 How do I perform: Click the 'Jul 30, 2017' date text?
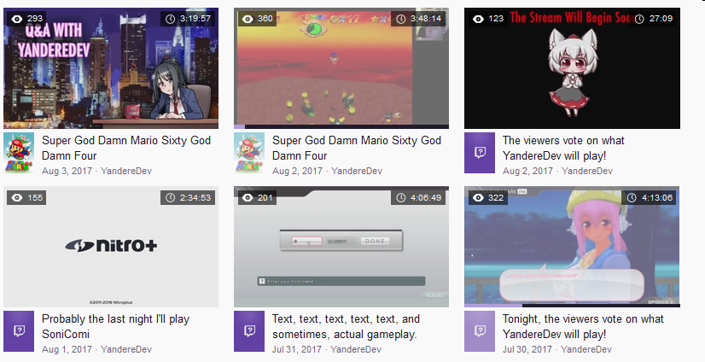pos(527,349)
